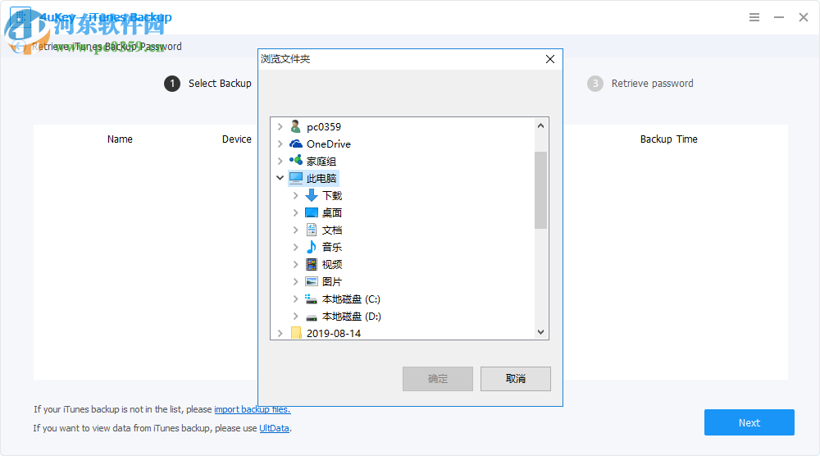Minimize the 4uKey iTunes Backup window

click(x=779, y=17)
